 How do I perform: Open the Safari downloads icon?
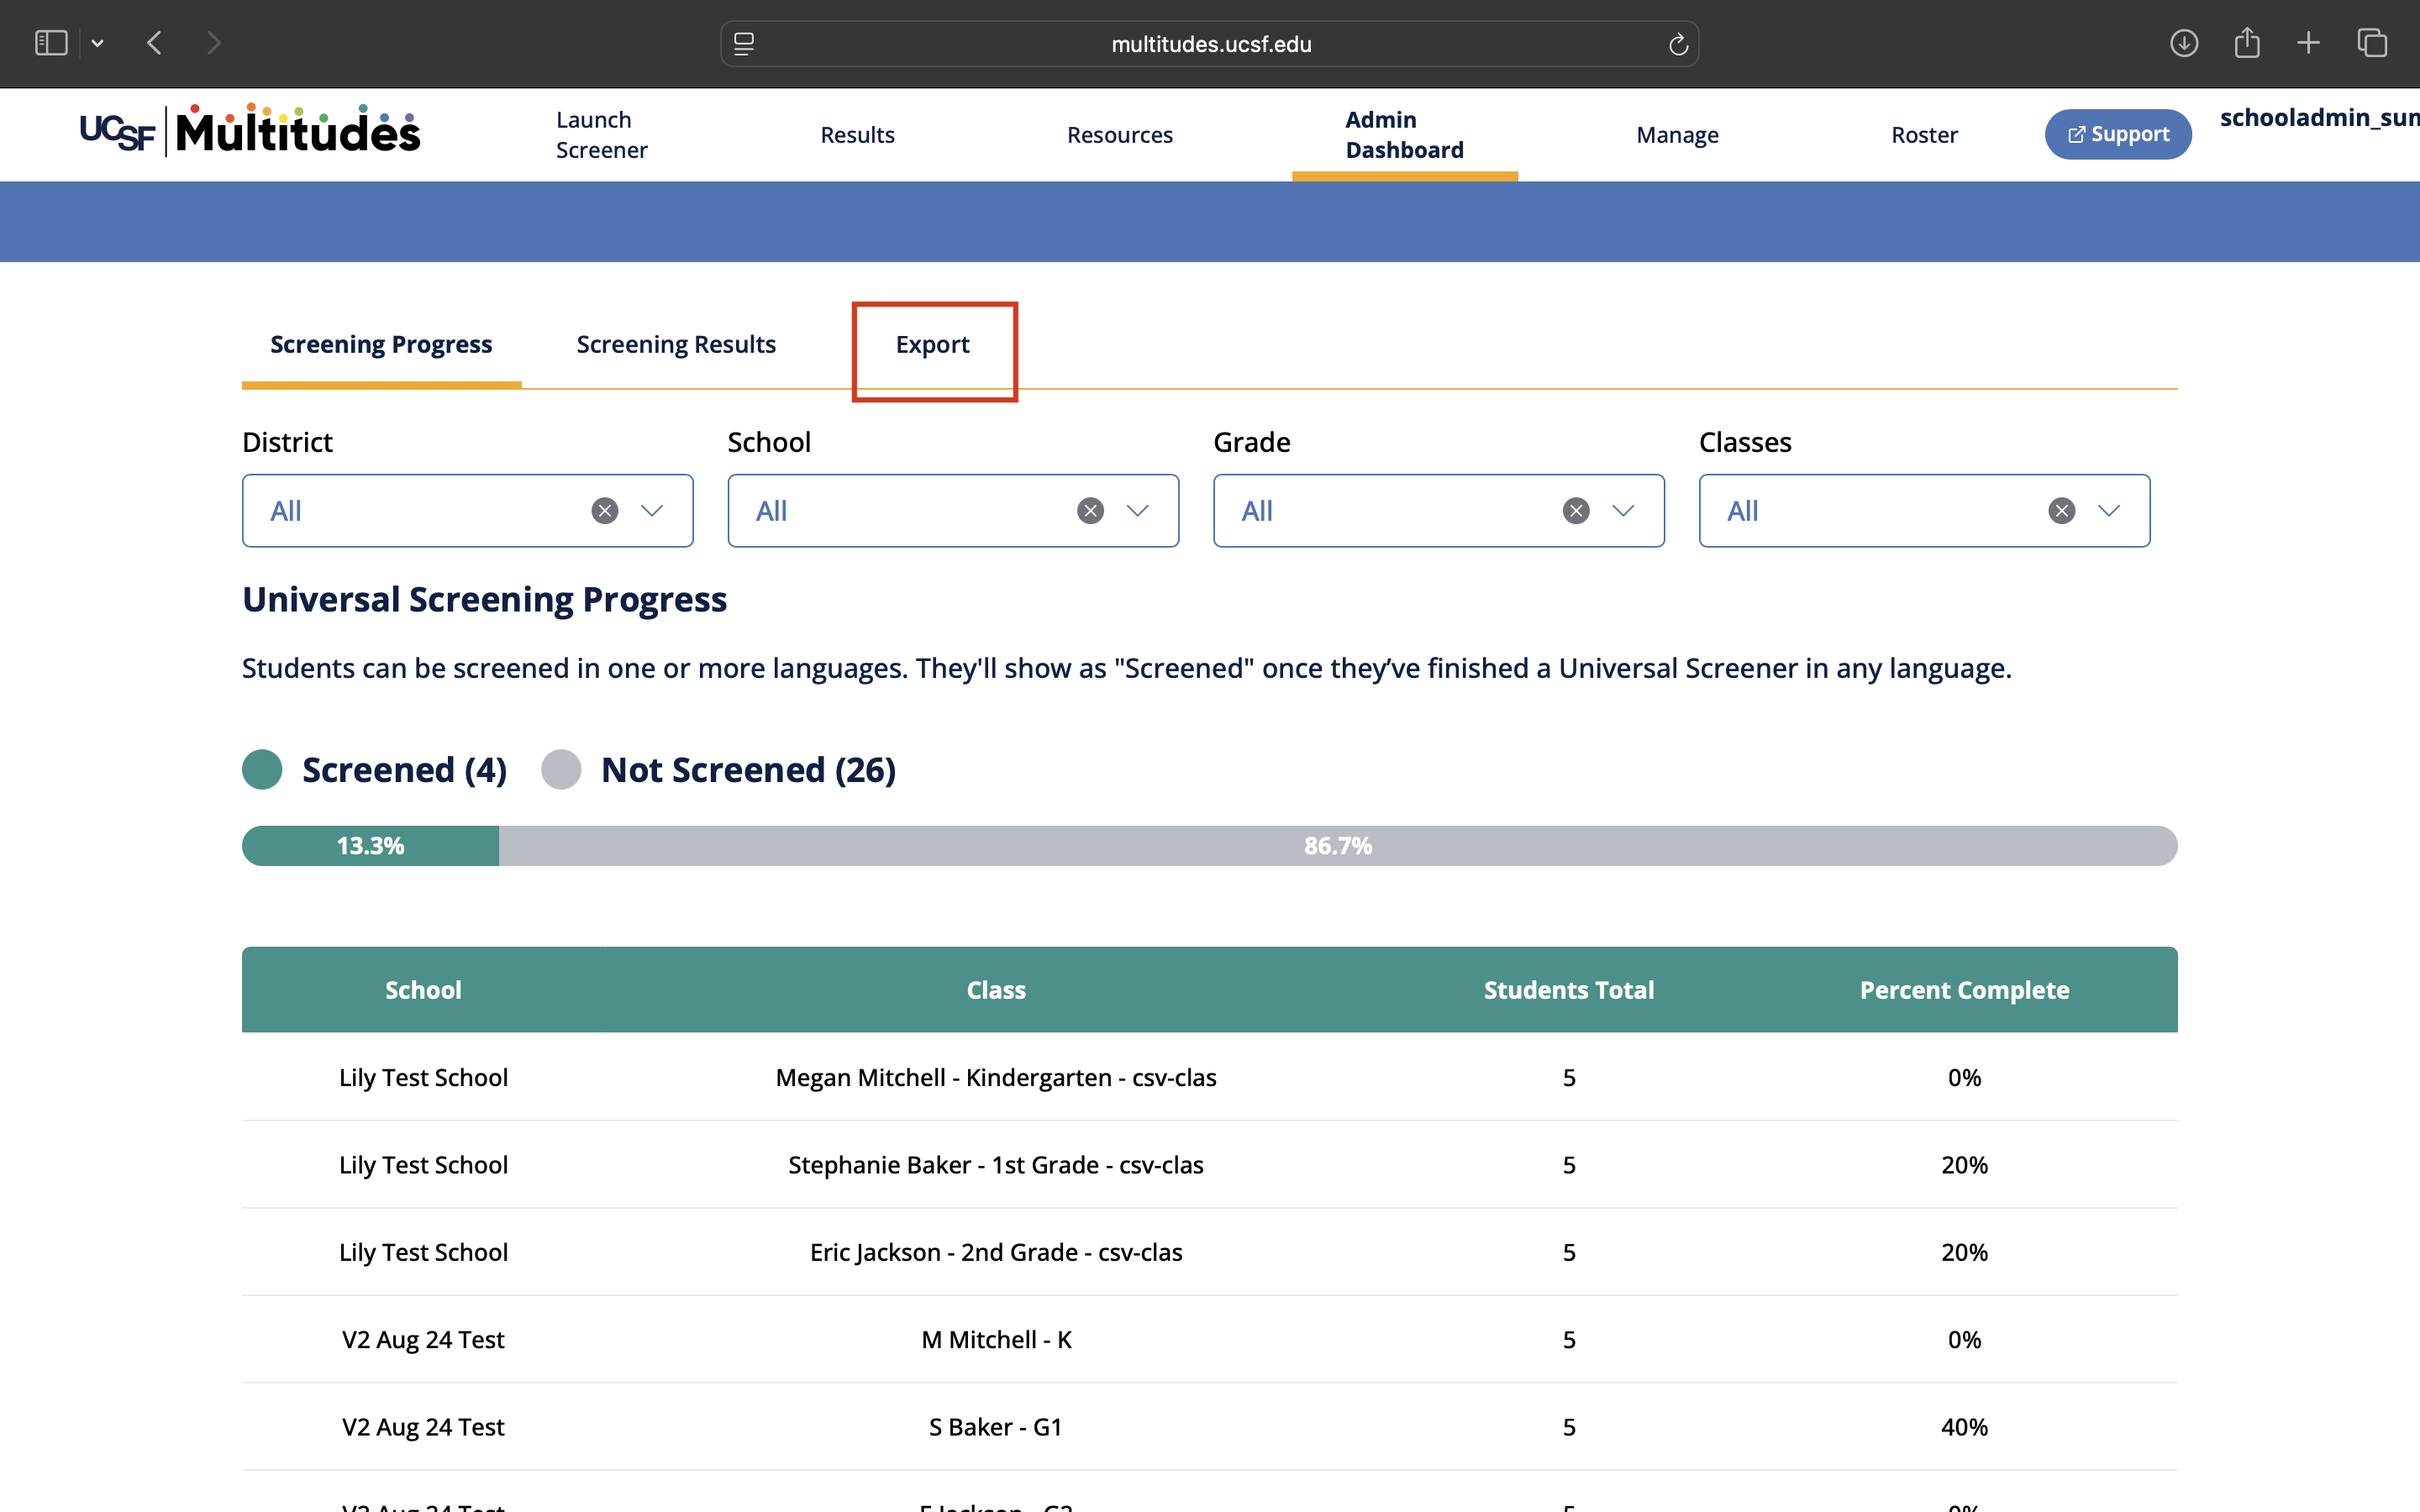pyautogui.click(x=2184, y=43)
